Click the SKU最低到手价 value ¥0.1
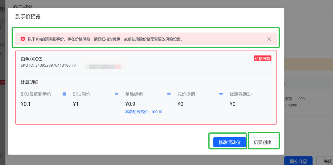This screenshot has height=165, width=333. point(26,104)
